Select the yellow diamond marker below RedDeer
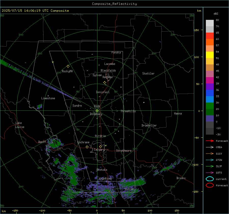Viewport: 229px width, 214px height. pyautogui.click(x=105, y=83)
